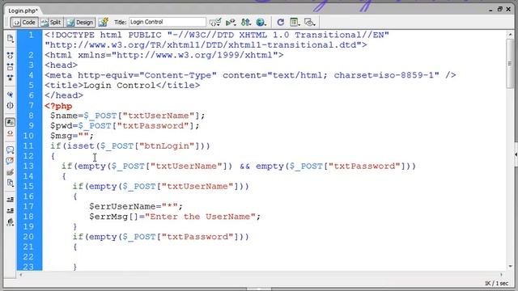Open the Visual Aids eye menu
The image size is (518, 291).
[x=309, y=22]
